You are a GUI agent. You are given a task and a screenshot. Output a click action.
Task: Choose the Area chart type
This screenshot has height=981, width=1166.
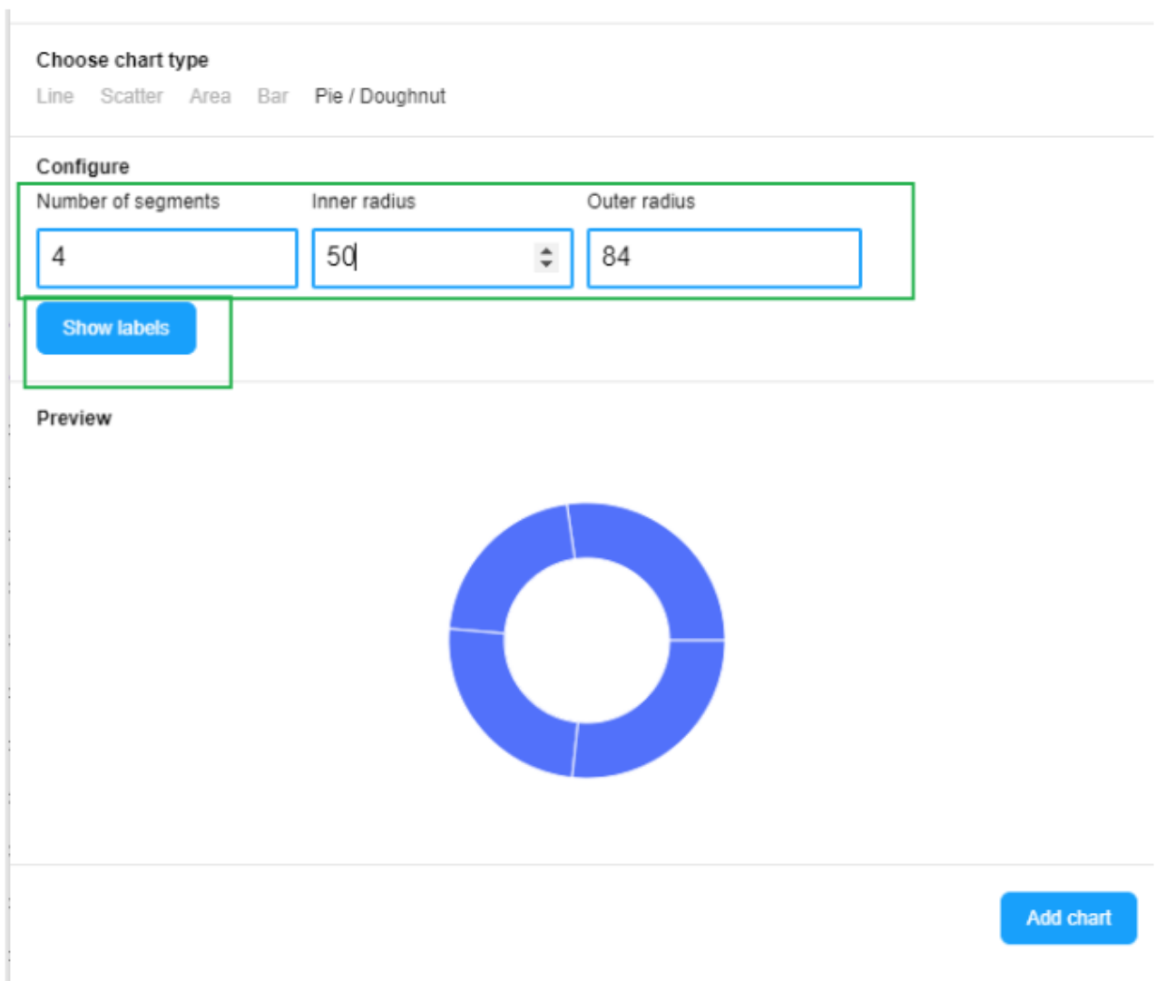210,96
